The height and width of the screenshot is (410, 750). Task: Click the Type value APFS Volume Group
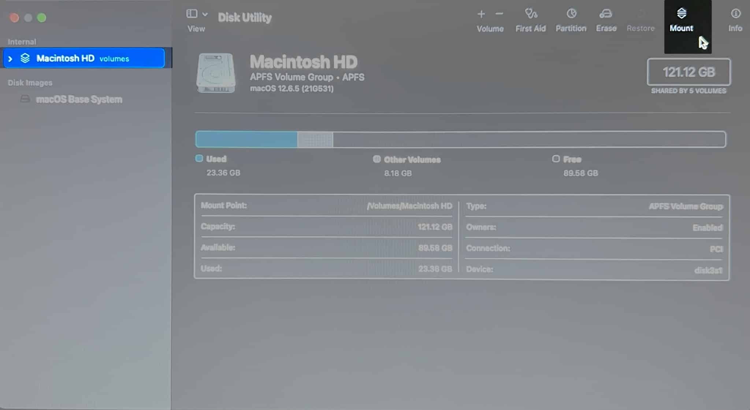(x=686, y=206)
